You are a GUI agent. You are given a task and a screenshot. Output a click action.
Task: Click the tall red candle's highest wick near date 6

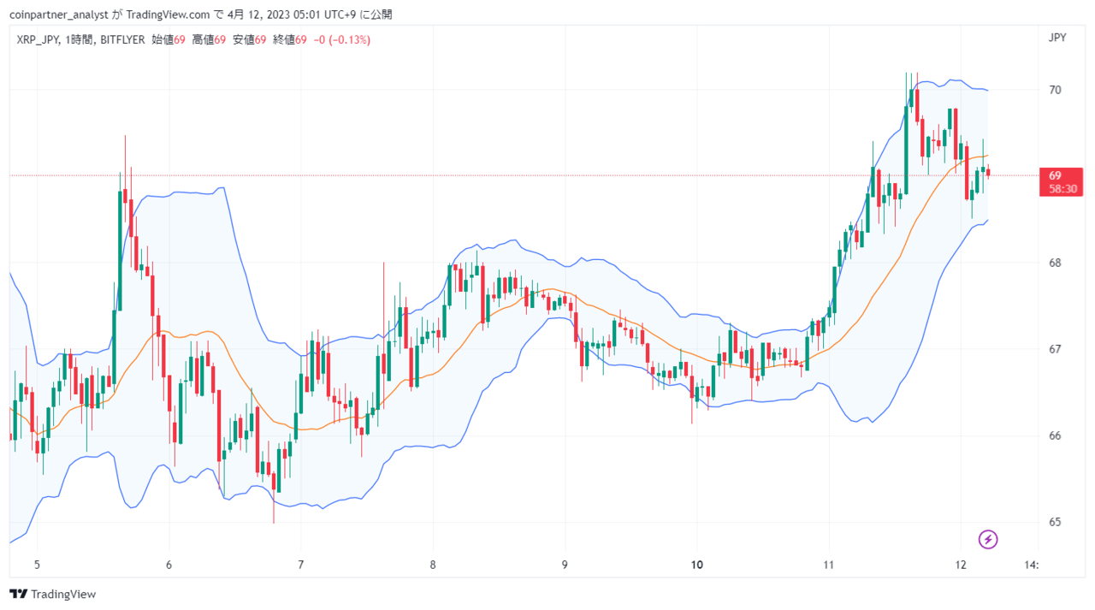coord(125,137)
